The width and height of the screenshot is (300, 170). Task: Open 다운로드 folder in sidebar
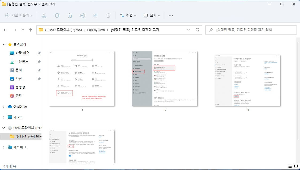(x=22, y=61)
